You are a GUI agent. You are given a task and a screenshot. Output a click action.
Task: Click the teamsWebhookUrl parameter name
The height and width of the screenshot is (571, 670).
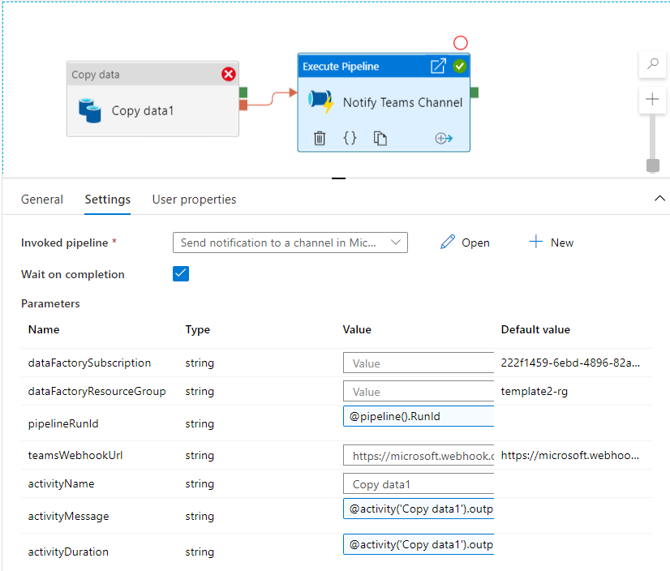coord(75,455)
